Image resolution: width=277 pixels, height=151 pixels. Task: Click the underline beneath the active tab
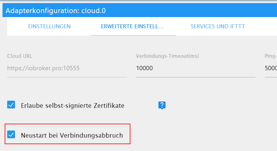pyautogui.click(x=134, y=35)
